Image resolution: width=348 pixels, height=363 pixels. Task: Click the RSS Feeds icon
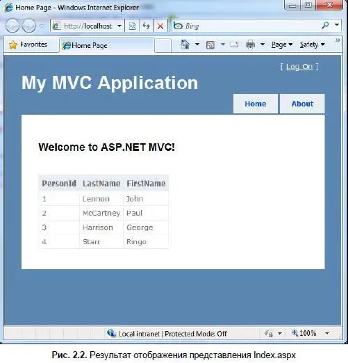pos(210,45)
